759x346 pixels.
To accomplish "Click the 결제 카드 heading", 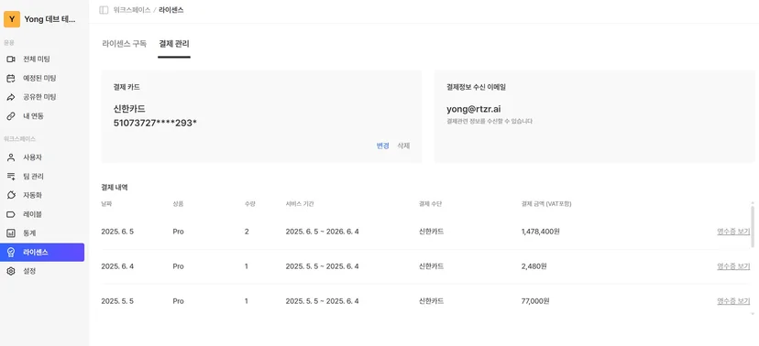I will point(126,88).
